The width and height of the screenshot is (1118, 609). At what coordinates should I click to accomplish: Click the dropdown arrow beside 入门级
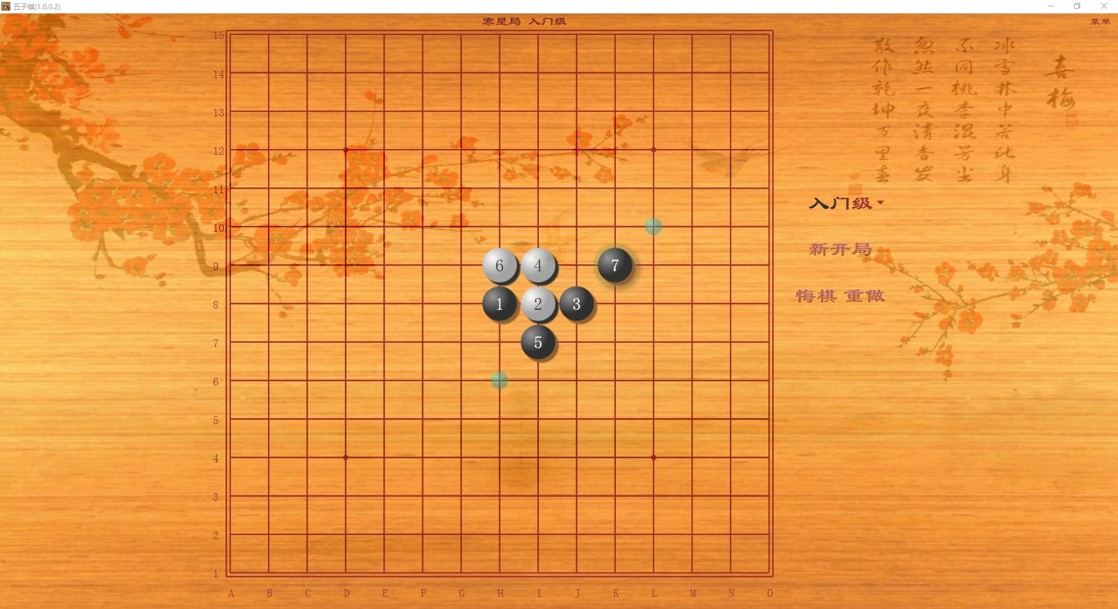click(880, 203)
